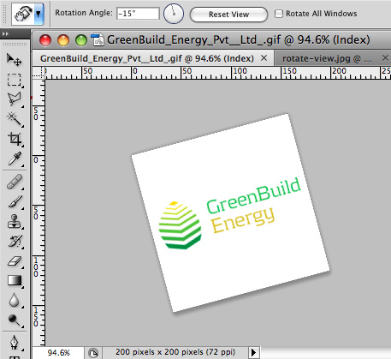Switch to rotate-view.jpg tab
The height and width of the screenshot is (359, 391).
click(x=327, y=58)
